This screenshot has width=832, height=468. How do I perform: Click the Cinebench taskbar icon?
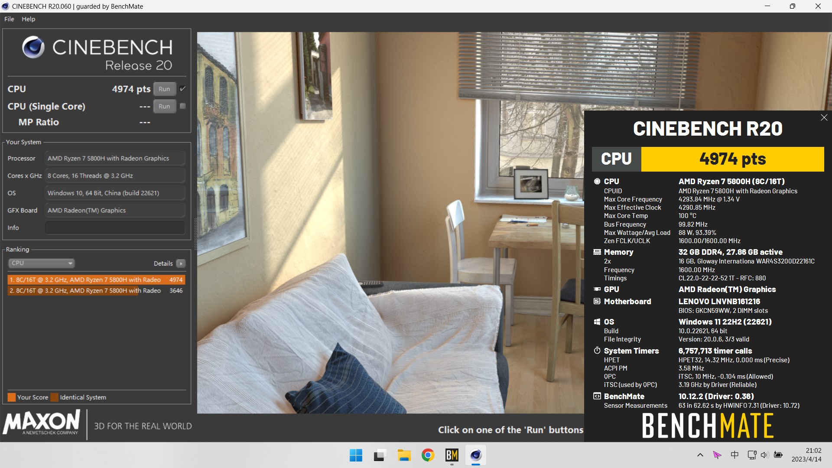[476, 455]
